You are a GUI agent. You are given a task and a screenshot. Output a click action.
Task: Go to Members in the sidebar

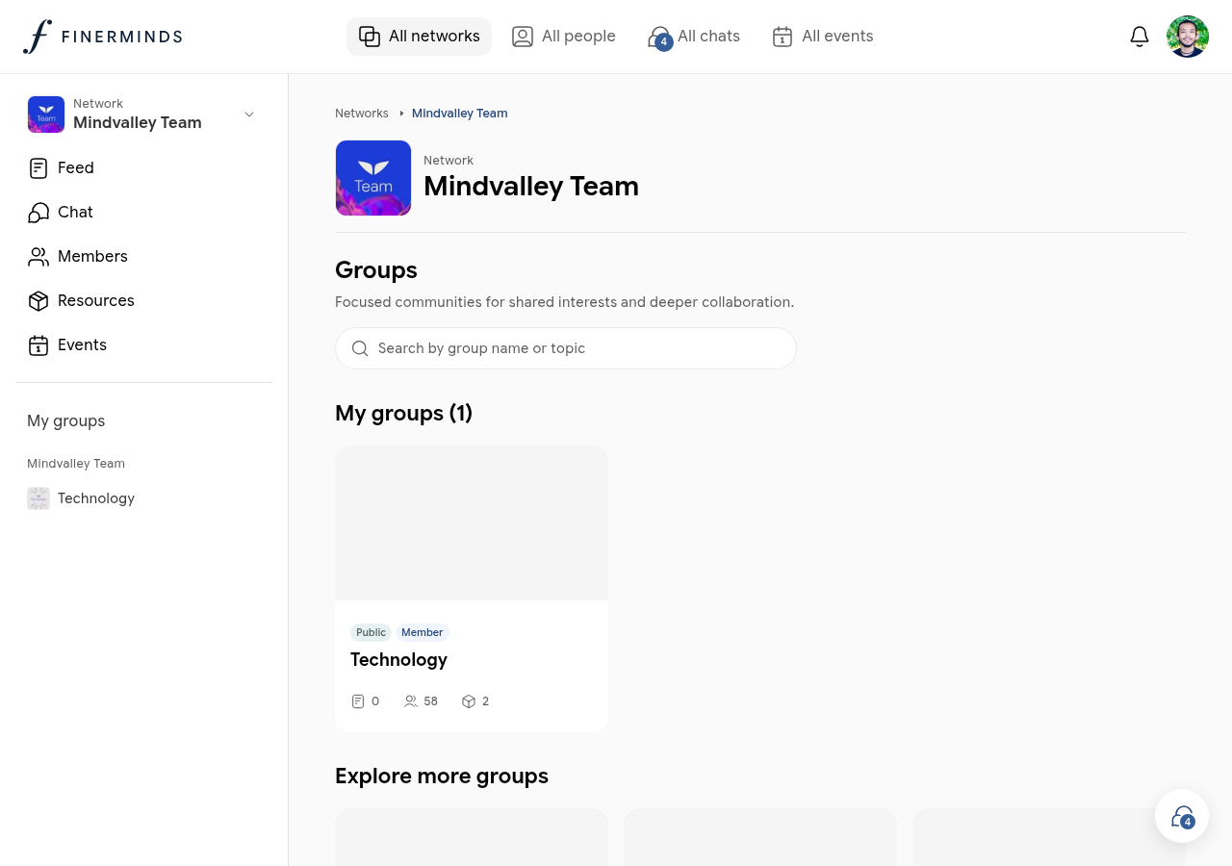coord(143,257)
